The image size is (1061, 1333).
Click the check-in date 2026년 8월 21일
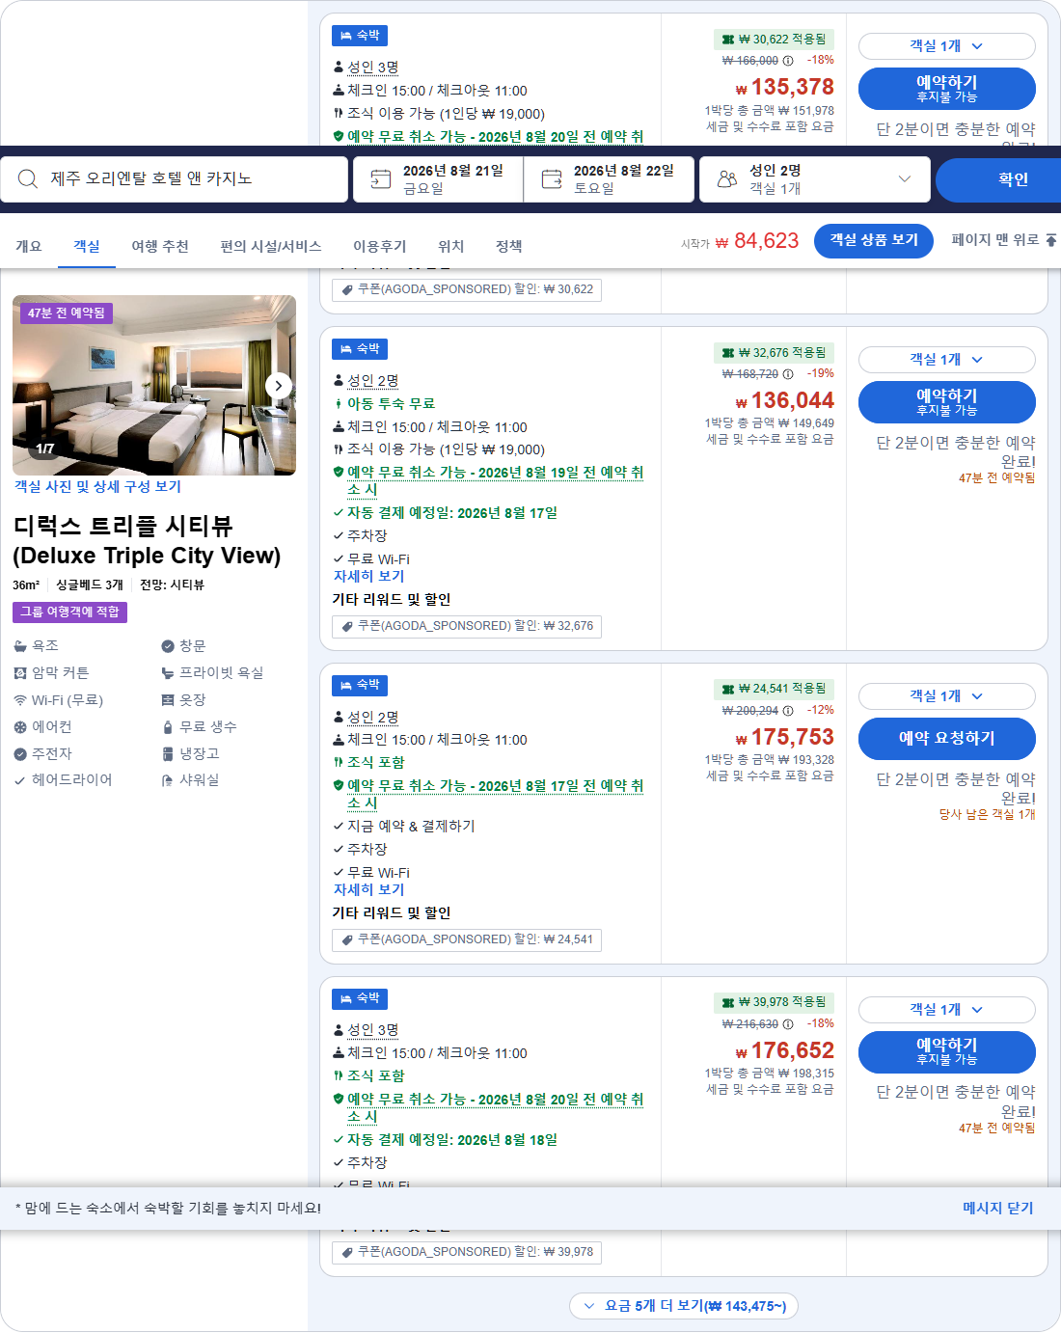[x=438, y=179]
